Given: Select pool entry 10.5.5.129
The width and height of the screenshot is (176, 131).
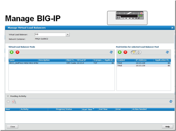Looking at the screenshot, I should coord(144,63).
